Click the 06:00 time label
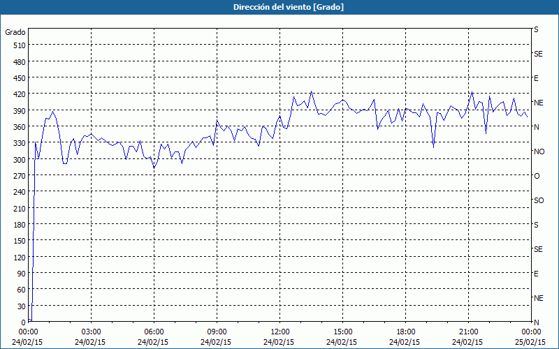Screen dimensions: 559x349 point(154,332)
